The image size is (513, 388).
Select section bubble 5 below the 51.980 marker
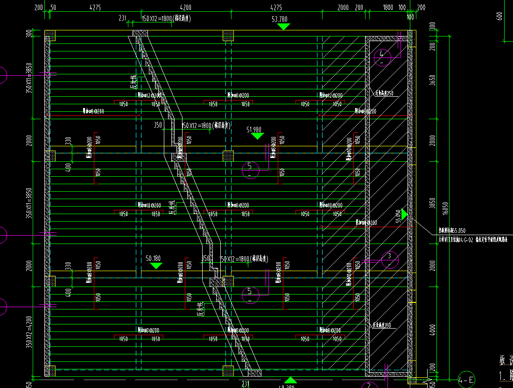pos(250,170)
